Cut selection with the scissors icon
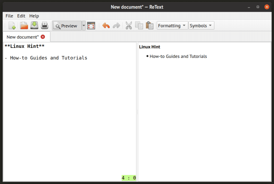Image resolution: width=274 pixels, height=184 pixels. pos(129,26)
